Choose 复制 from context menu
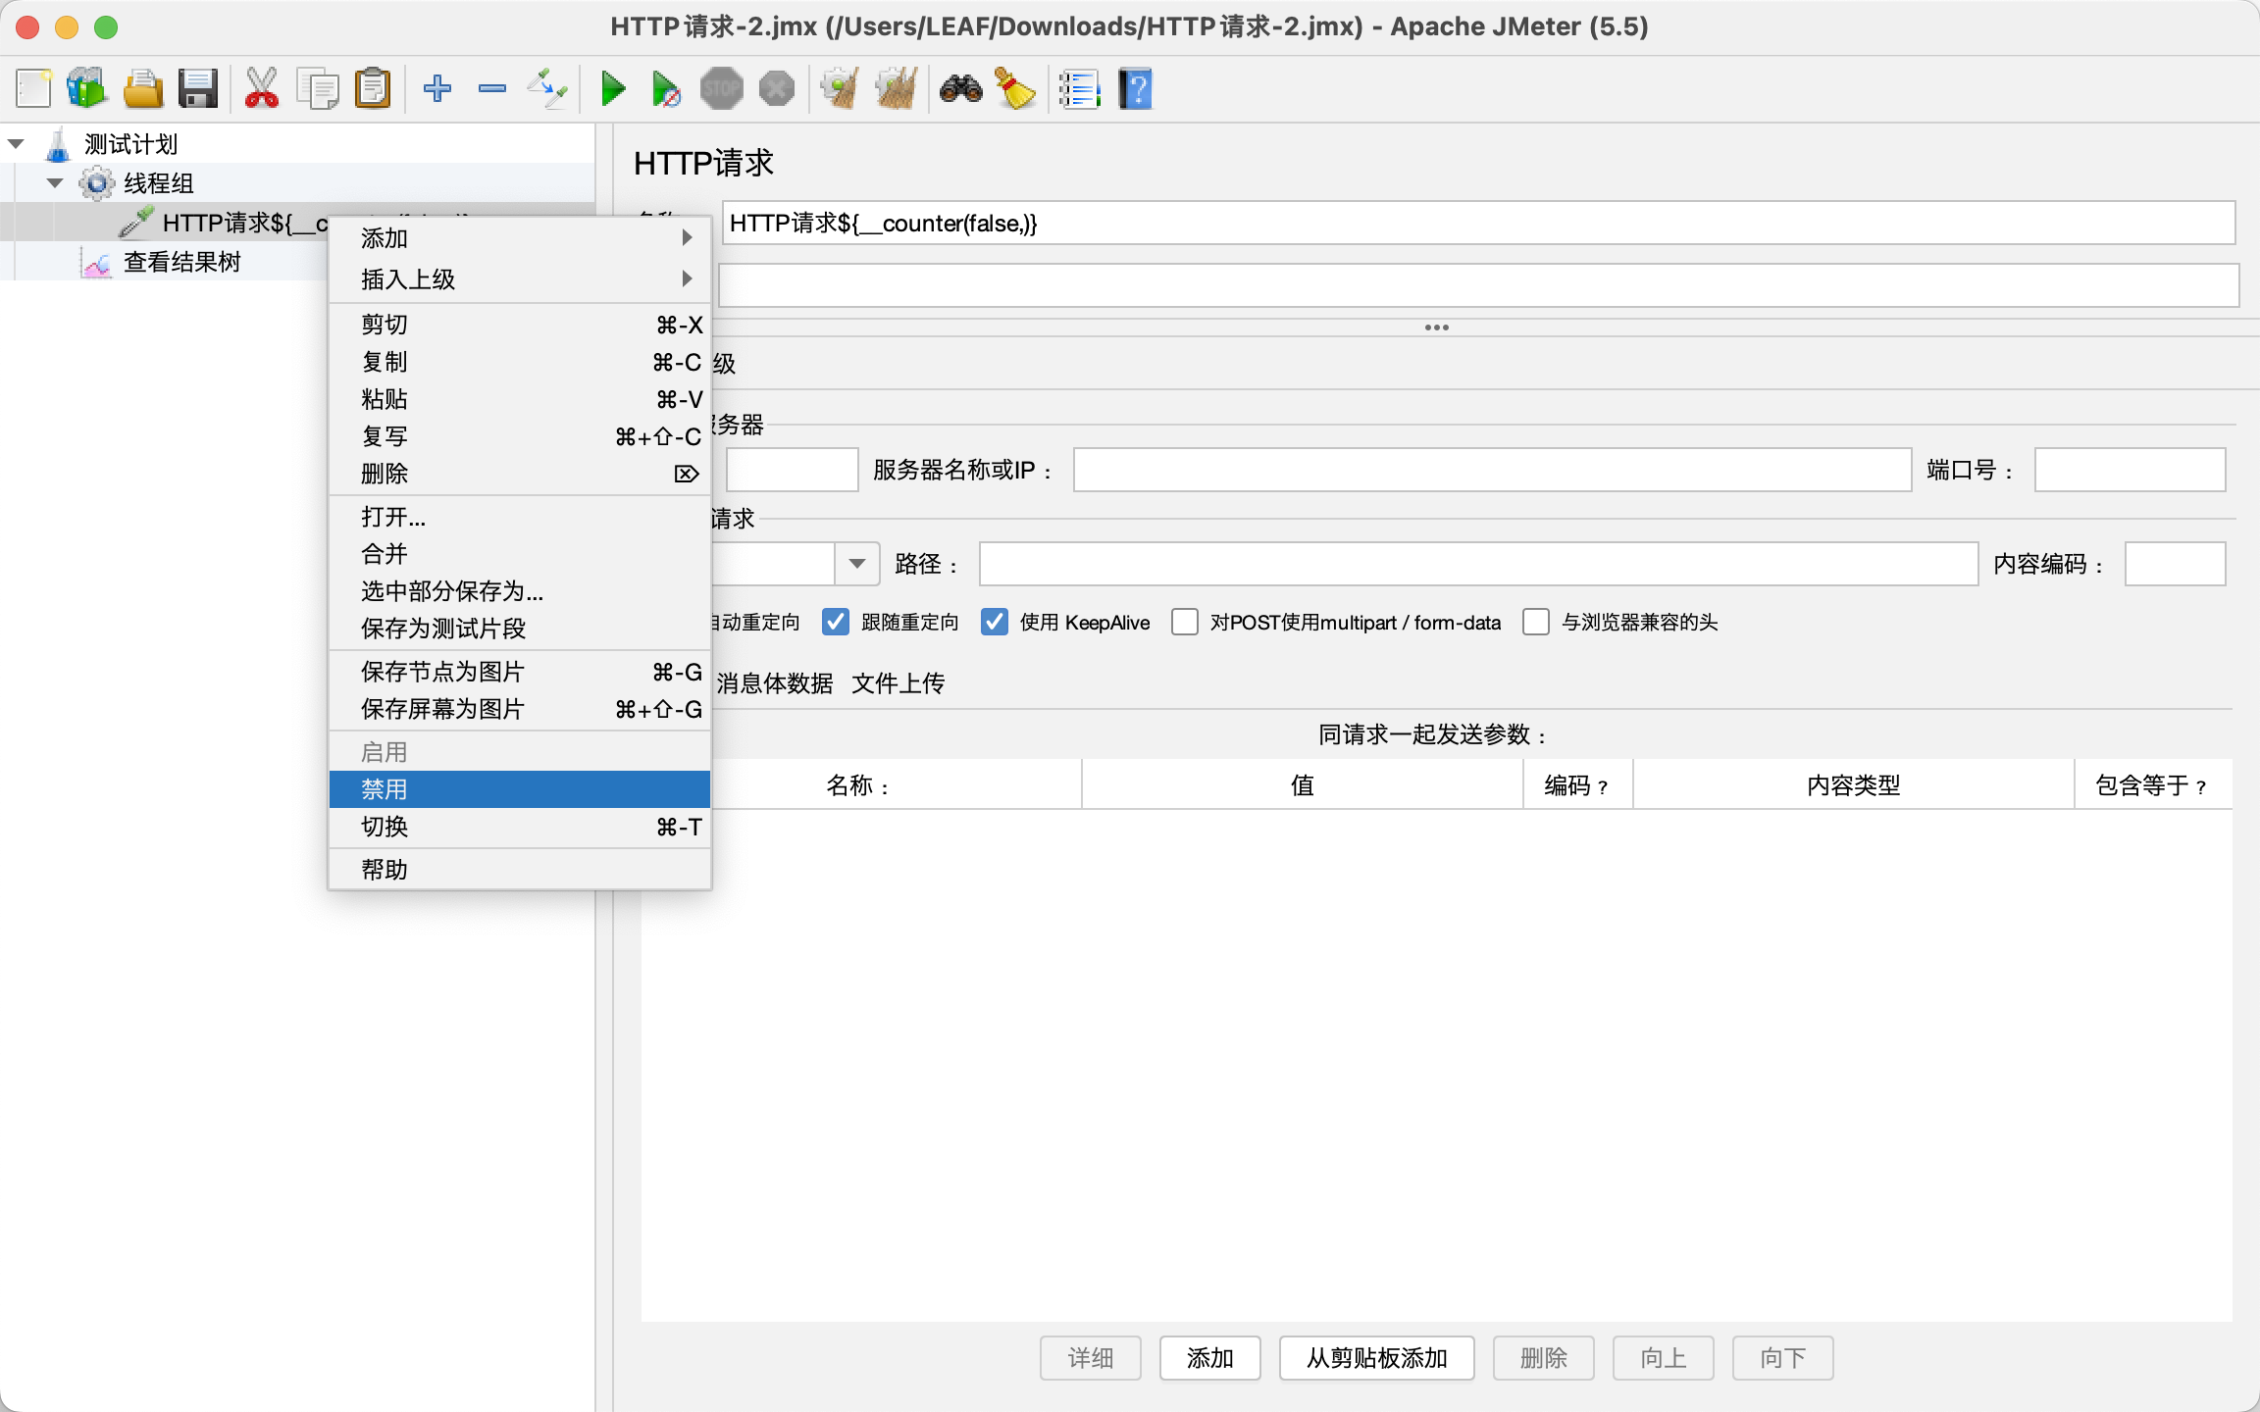This screenshot has width=2260, height=1412. click(520, 362)
